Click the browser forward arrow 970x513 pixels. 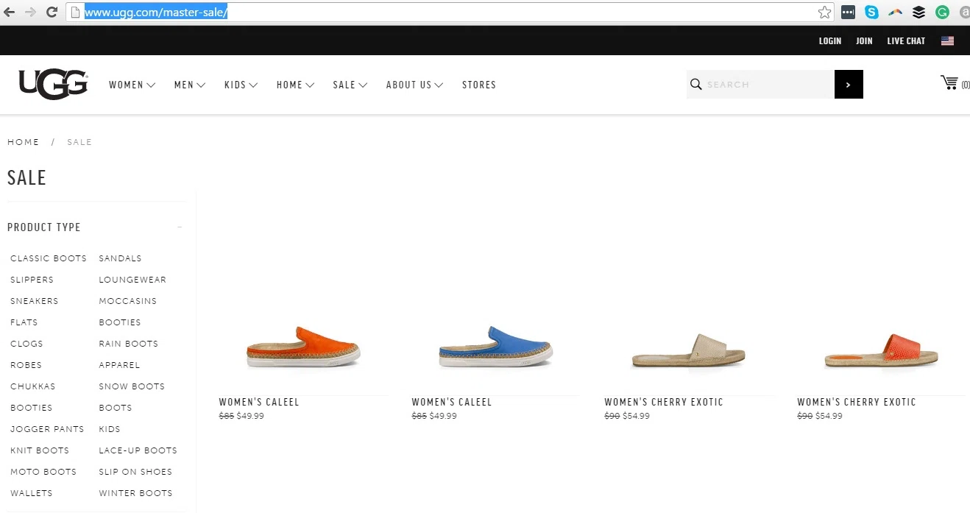click(x=30, y=12)
